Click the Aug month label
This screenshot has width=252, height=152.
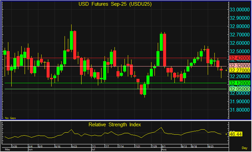click(164, 149)
